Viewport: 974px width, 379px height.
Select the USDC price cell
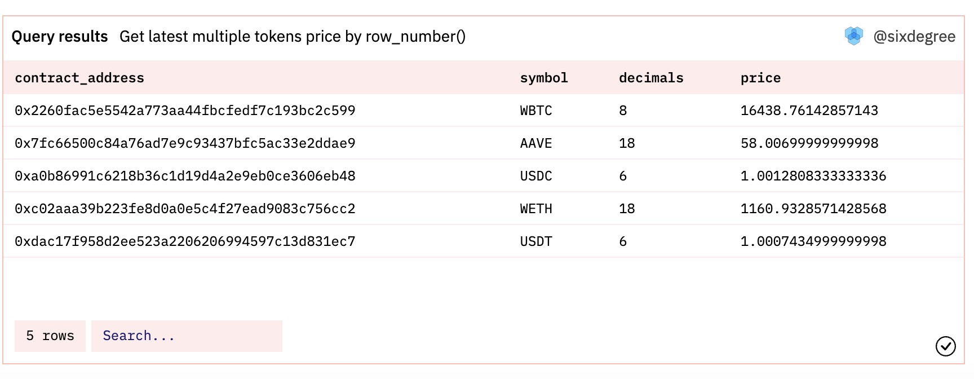tap(813, 176)
